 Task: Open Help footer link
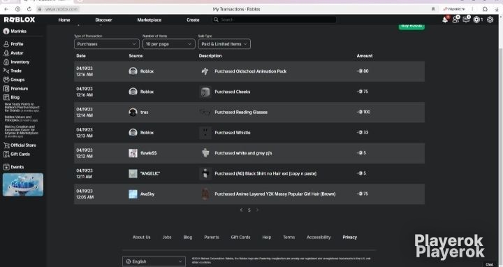pos(267,237)
